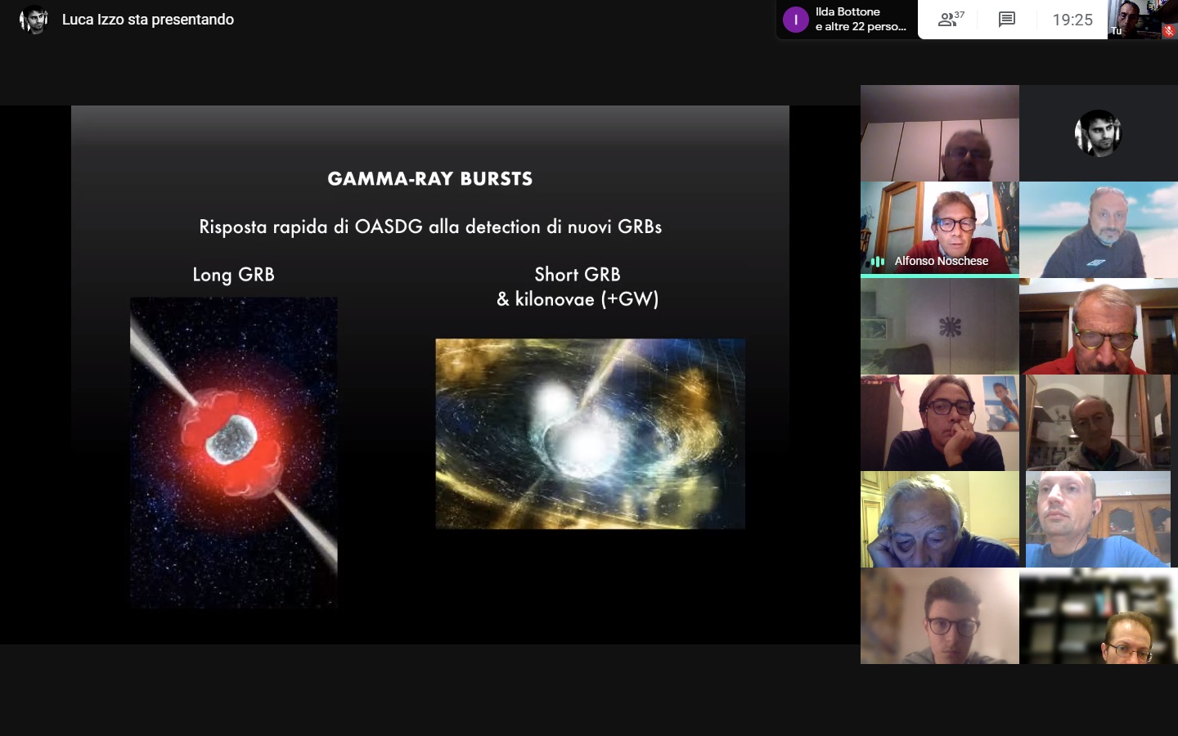Open the chat messages icon
The width and height of the screenshot is (1178, 736).
tap(1007, 20)
